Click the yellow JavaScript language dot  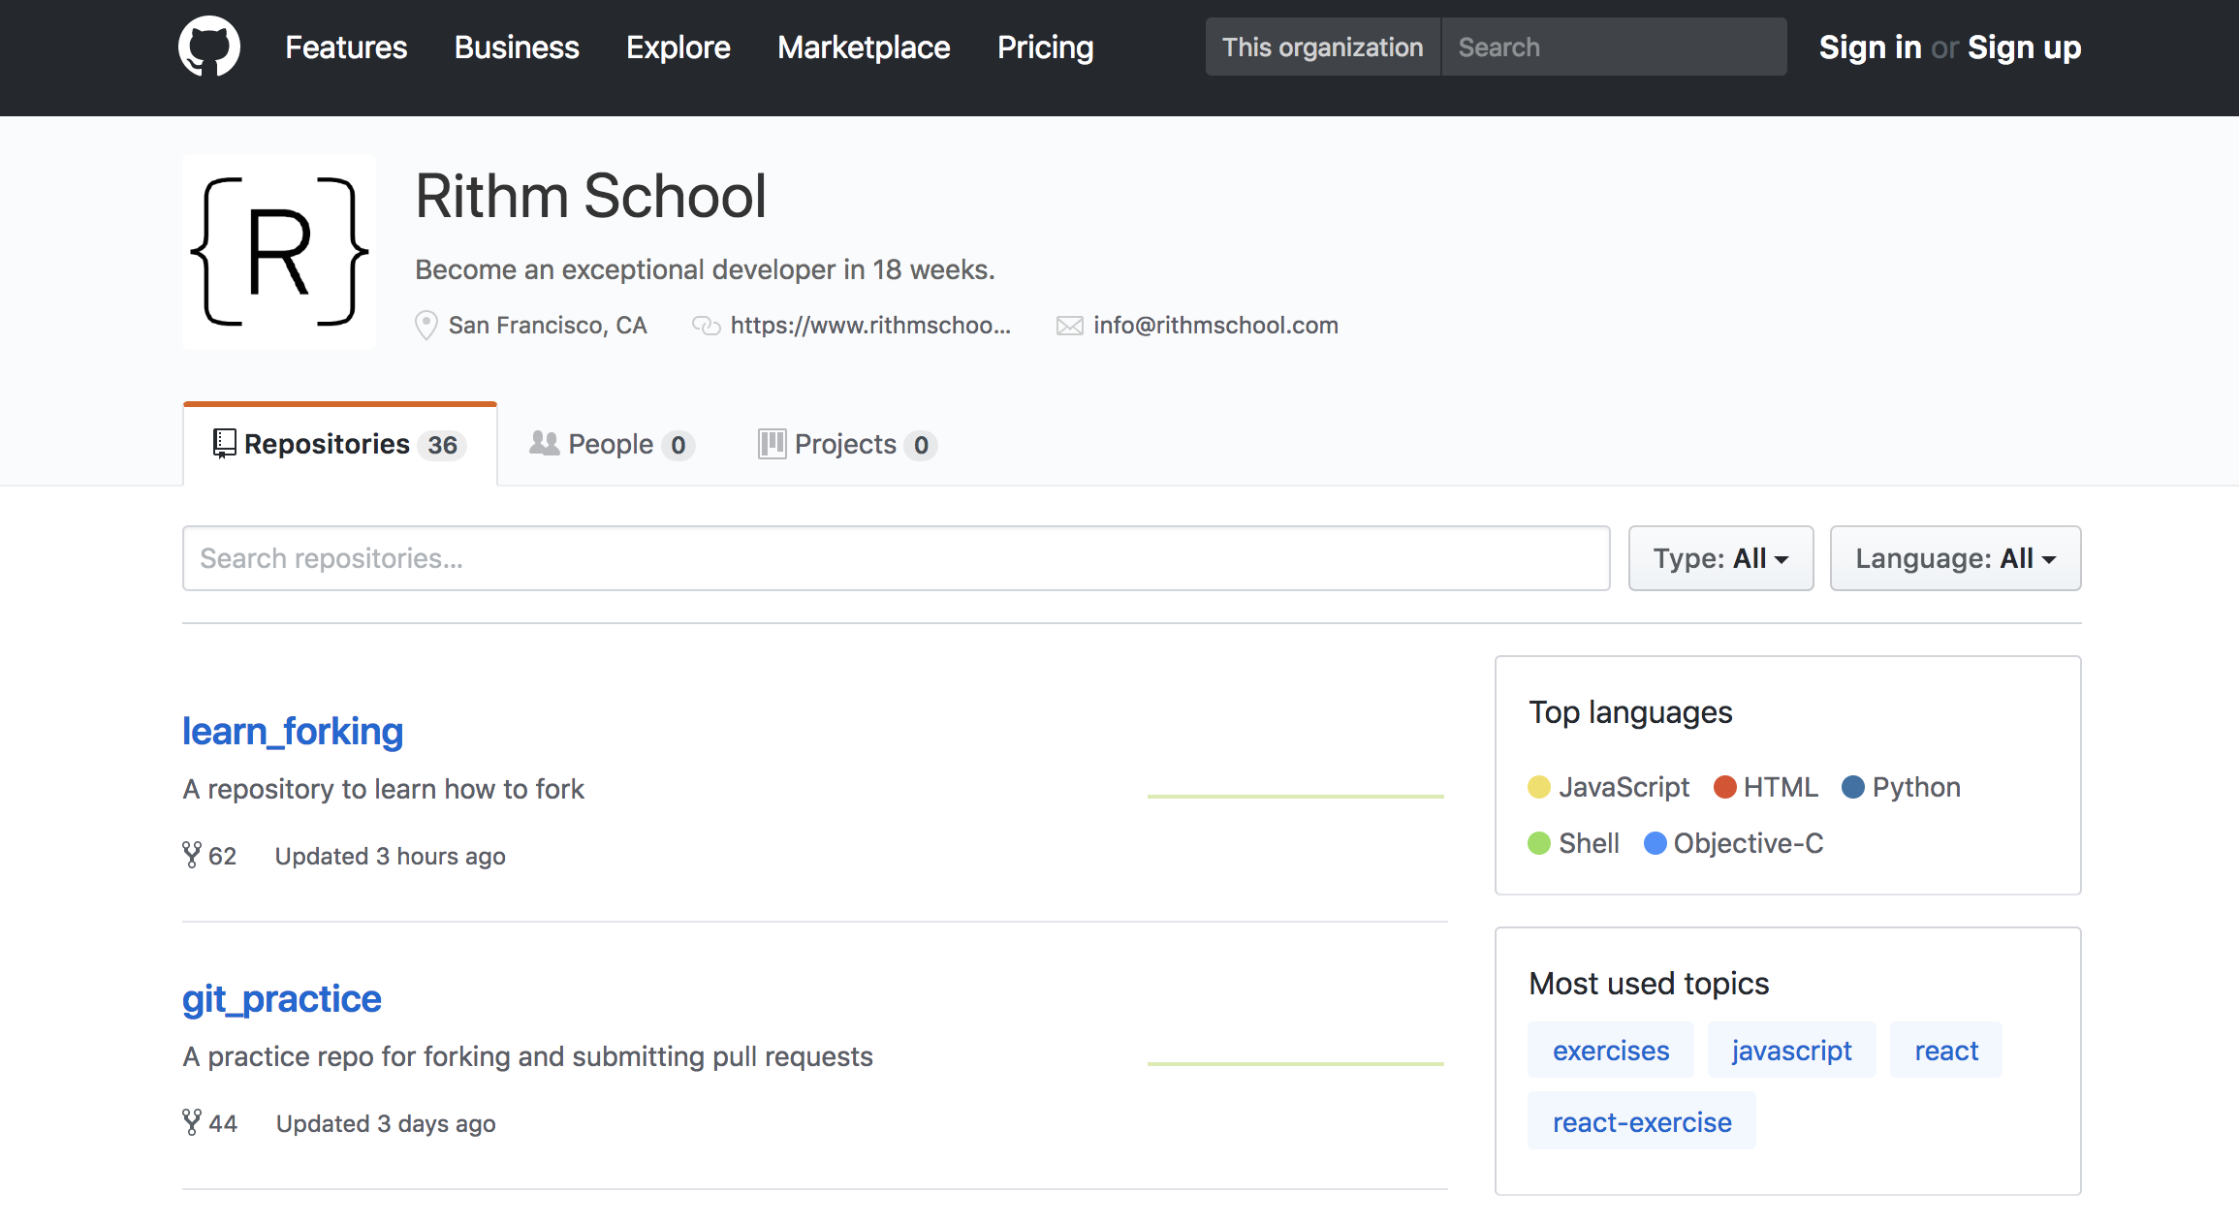1538,787
